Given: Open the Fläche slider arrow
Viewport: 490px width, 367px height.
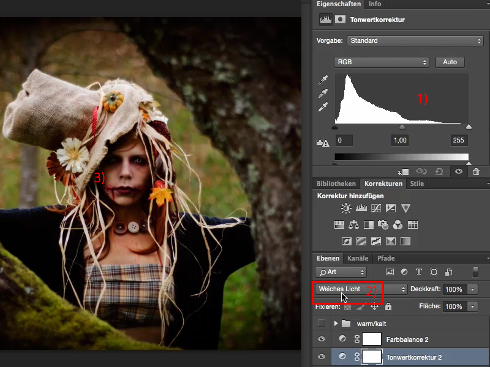Looking at the screenshot, I should (x=472, y=306).
